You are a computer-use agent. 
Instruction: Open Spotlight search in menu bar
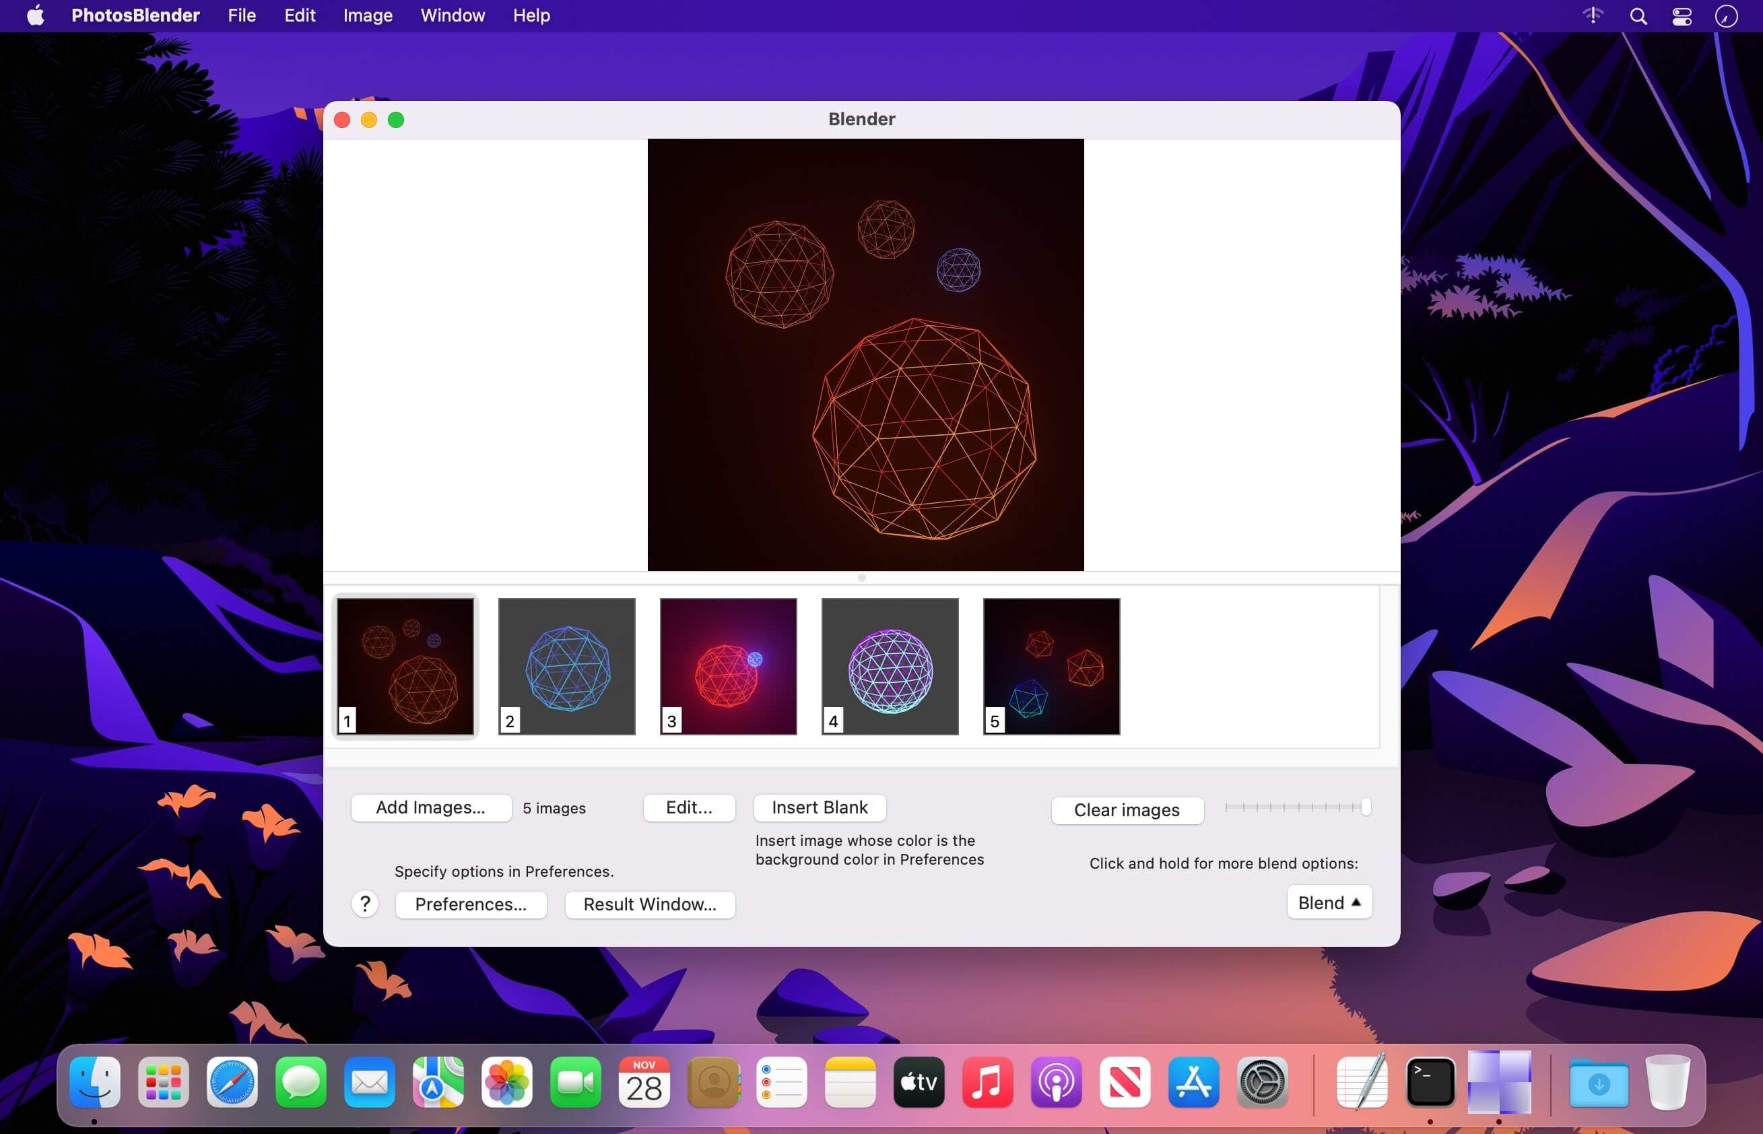click(x=1638, y=16)
